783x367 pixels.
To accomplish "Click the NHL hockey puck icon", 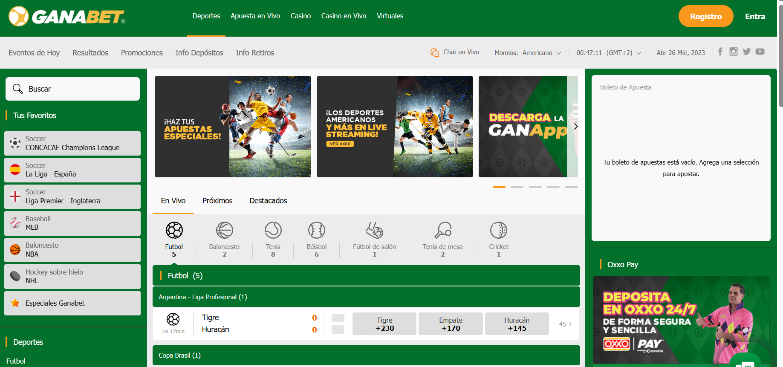I will click(x=15, y=276).
